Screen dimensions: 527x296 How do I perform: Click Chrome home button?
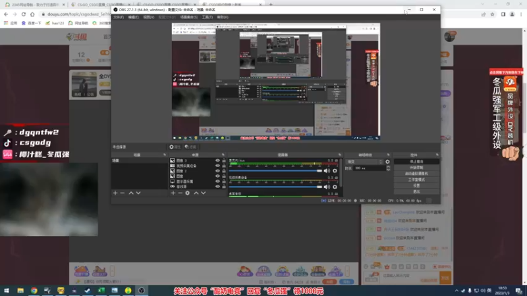pyautogui.click(x=32, y=14)
